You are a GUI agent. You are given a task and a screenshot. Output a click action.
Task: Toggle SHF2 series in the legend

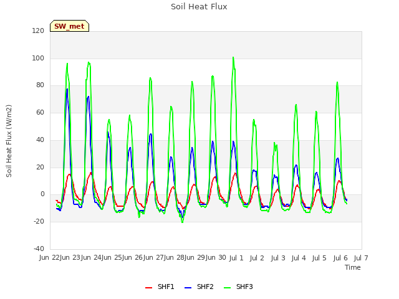[x=199, y=287]
